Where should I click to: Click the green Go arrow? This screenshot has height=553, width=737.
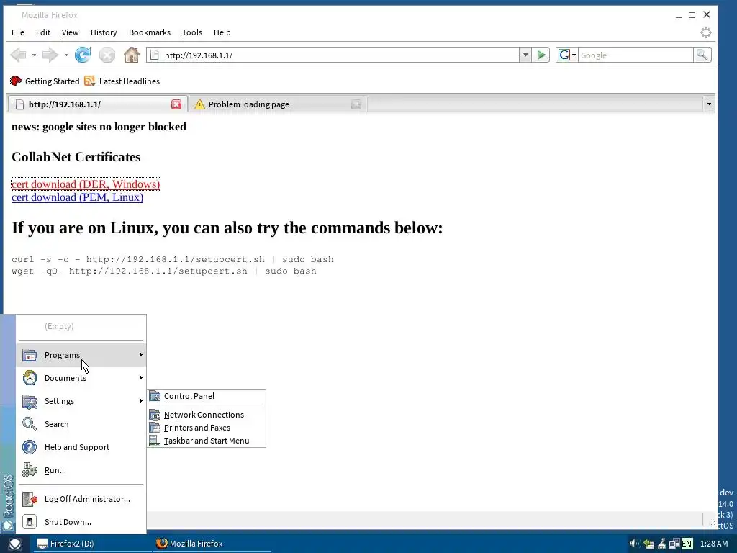point(541,55)
